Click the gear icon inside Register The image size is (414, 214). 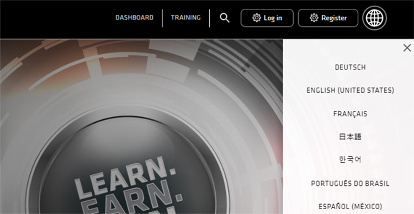tap(314, 18)
